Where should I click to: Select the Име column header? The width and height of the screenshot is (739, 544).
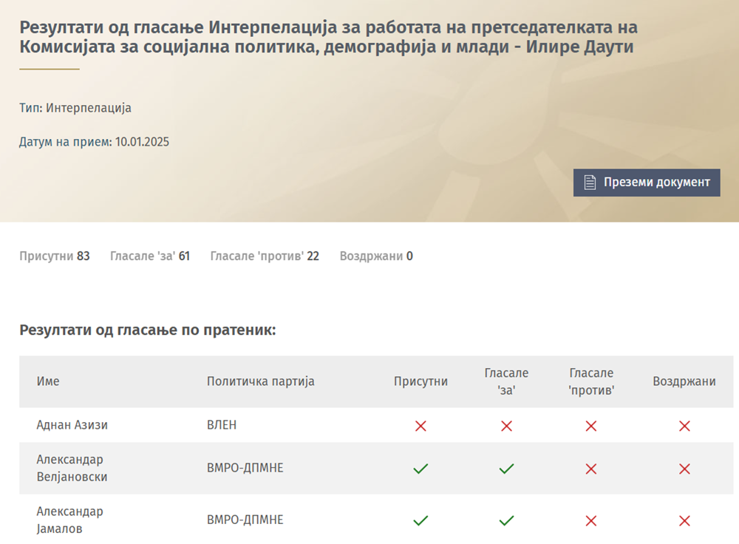48,381
